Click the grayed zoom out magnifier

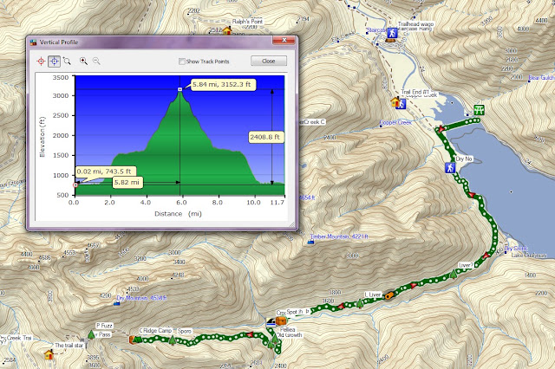[96, 61]
